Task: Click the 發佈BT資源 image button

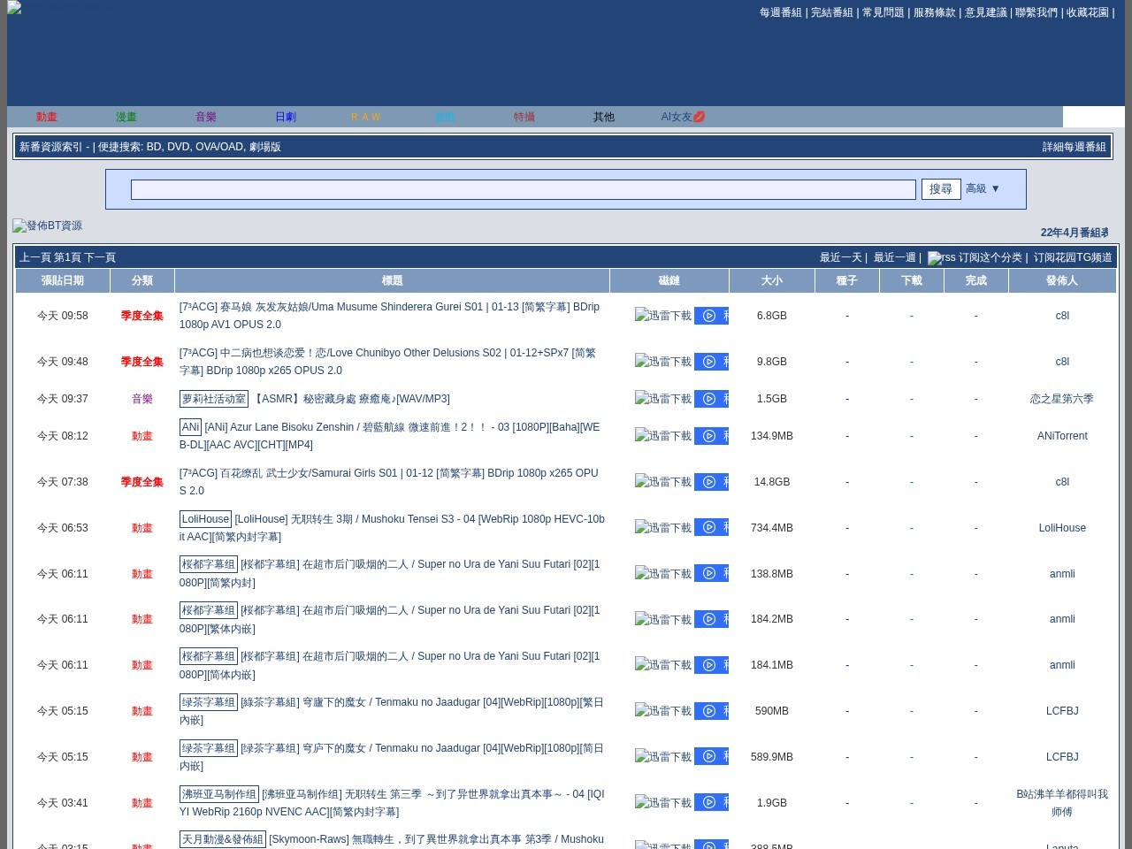Action: click(x=48, y=226)
